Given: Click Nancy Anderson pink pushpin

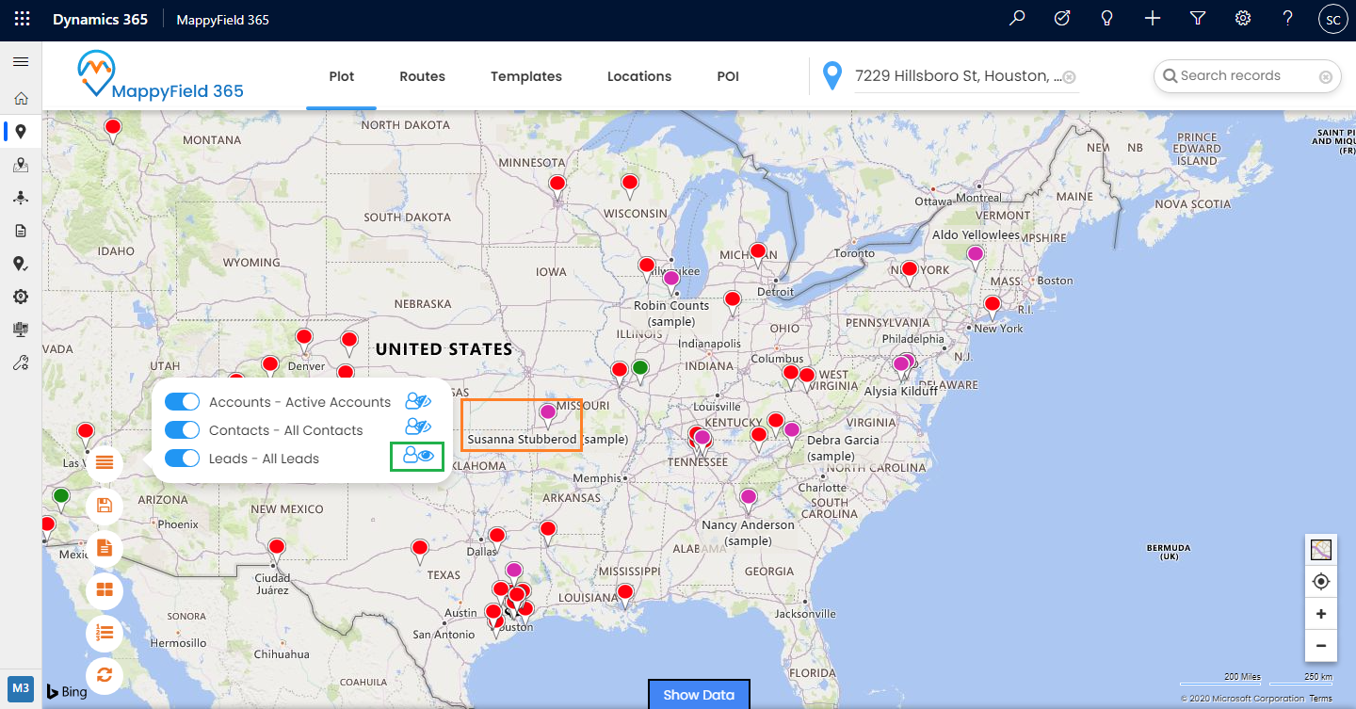Looking at the screenshot, I should [749, 499].
